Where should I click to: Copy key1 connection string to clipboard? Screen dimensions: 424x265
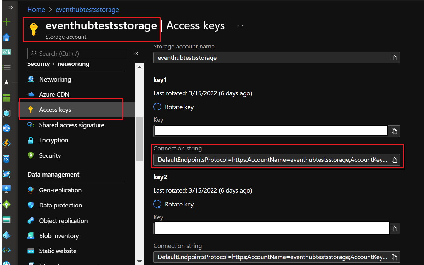tap(394, 160)
